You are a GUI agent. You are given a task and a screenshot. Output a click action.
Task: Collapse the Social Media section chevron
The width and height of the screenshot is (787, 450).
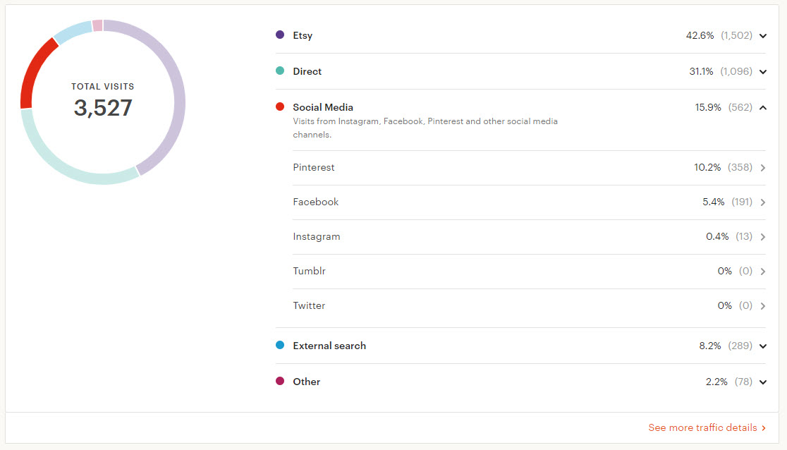tap(763, 108)
